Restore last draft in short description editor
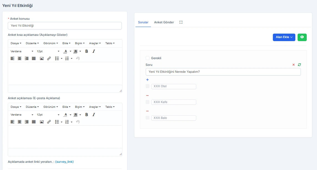 [78, 59]
